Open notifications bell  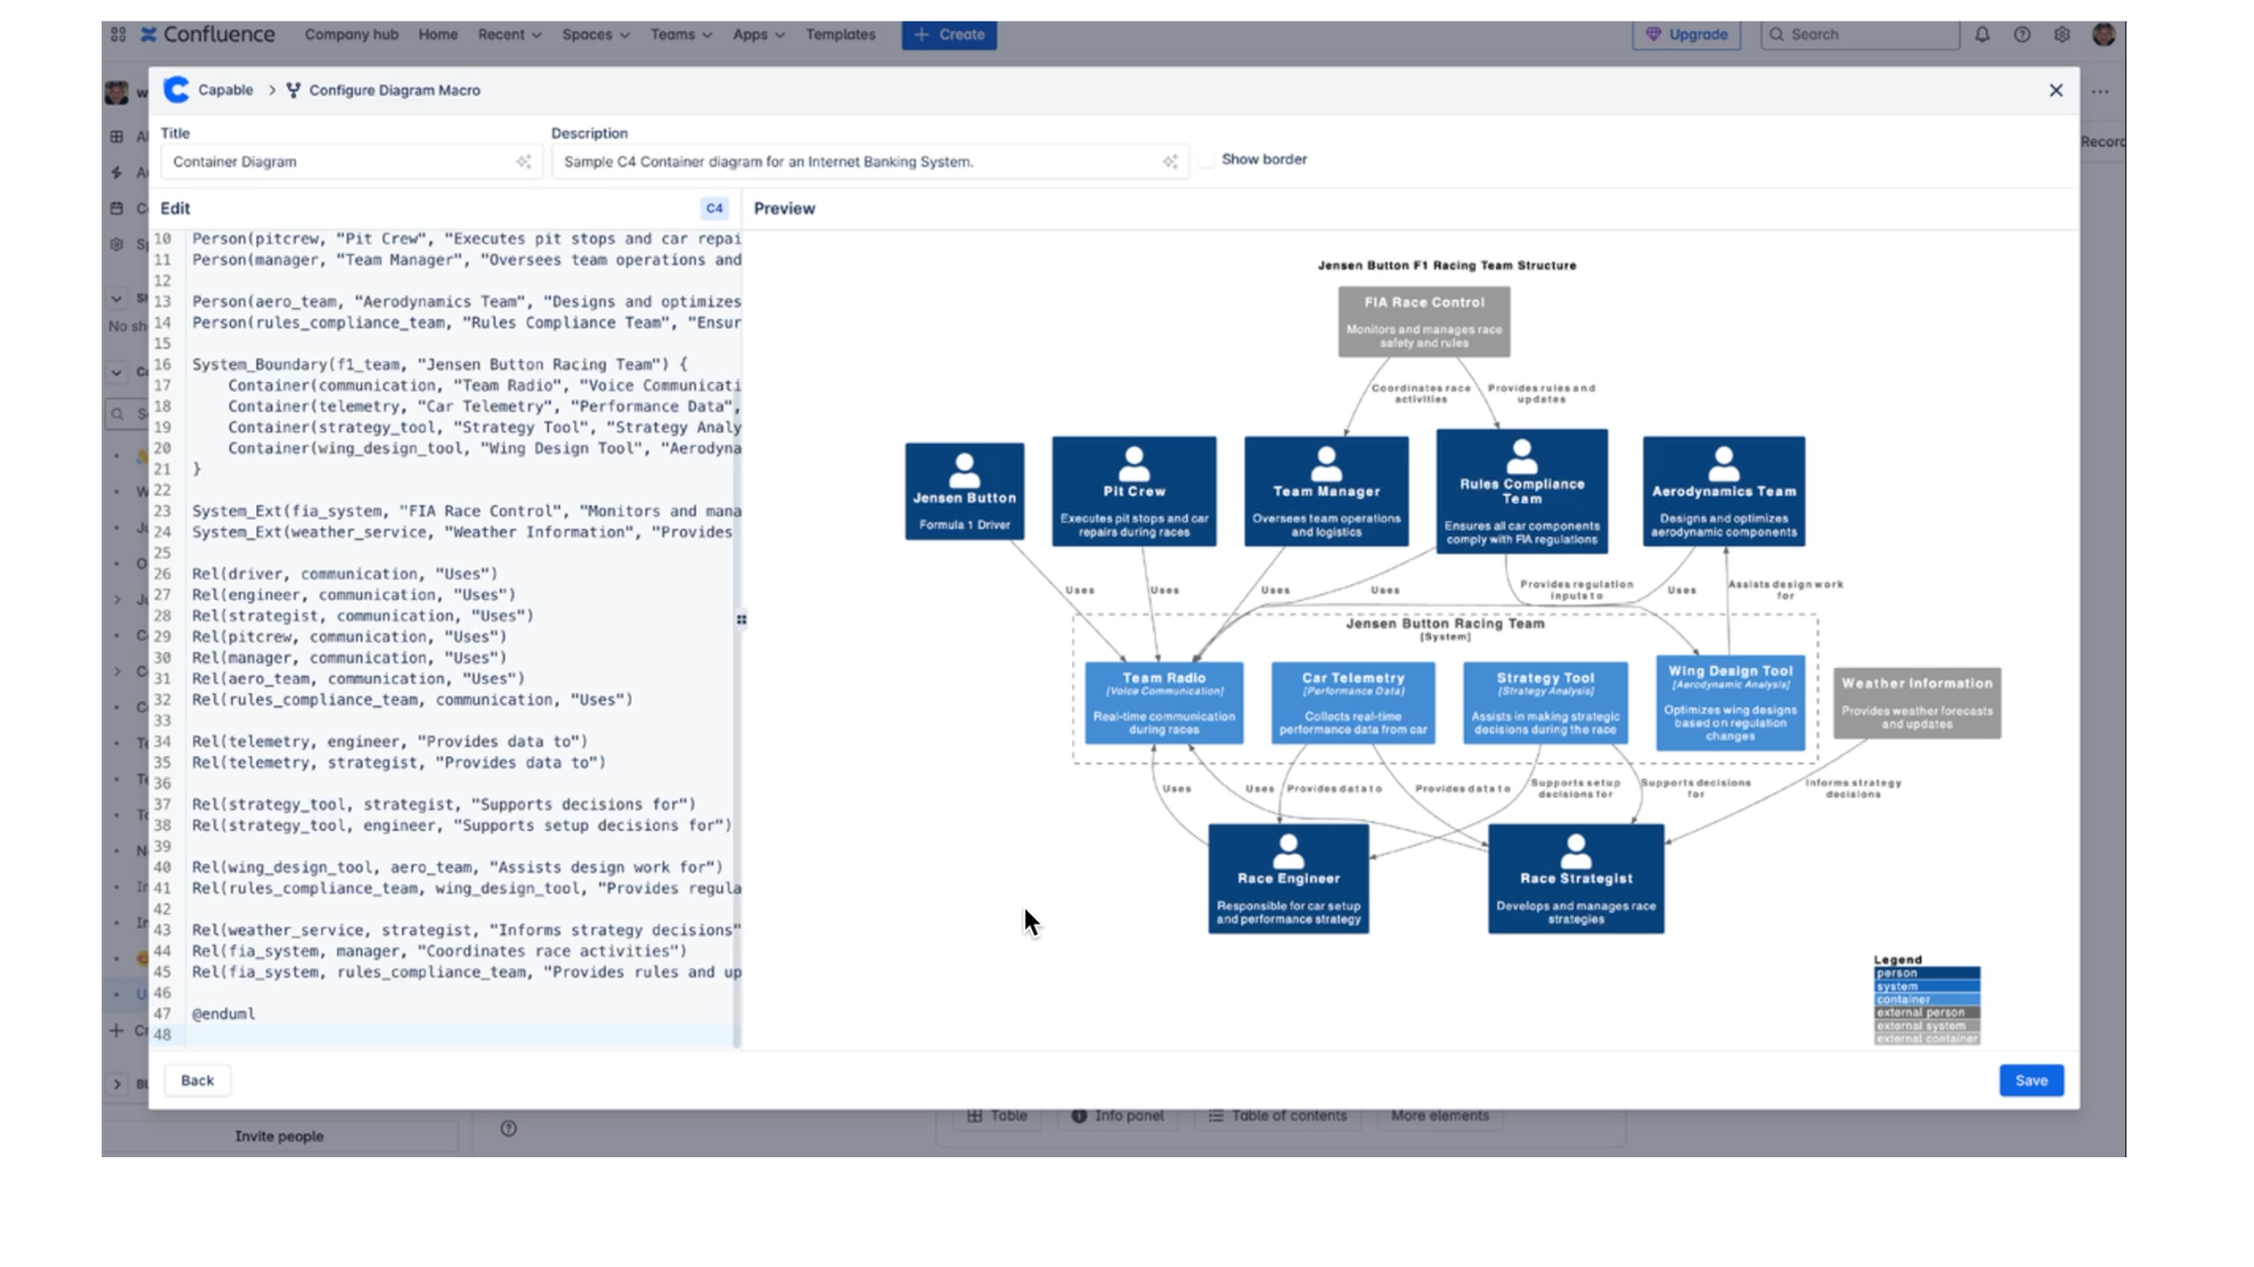[x=1982, y=34]
